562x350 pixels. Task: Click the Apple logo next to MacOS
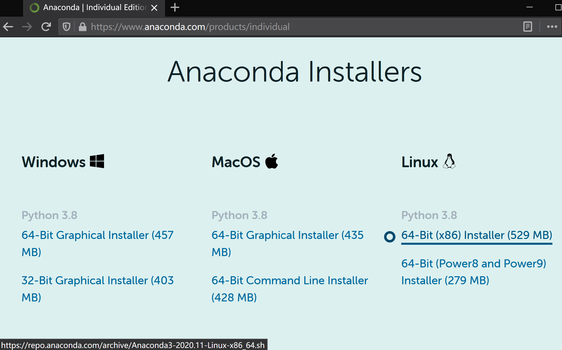272,161
